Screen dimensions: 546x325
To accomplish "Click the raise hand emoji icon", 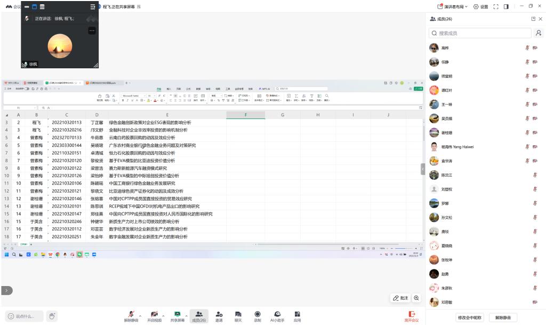I will [52, 316].
